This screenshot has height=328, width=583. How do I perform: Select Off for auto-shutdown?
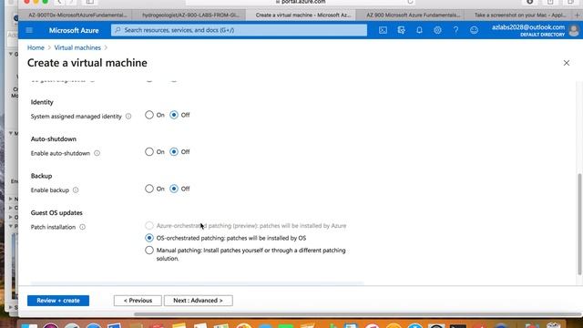pyautogui.click(x=174, y=152)
